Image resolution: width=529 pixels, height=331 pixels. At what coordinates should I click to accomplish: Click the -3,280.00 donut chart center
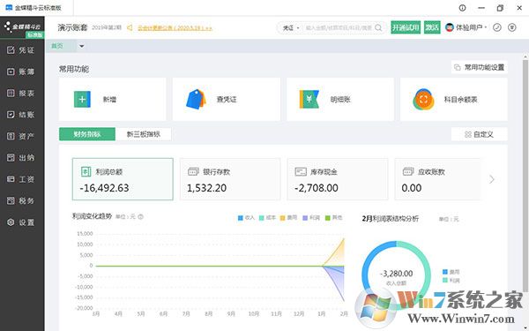coord(397,274)
